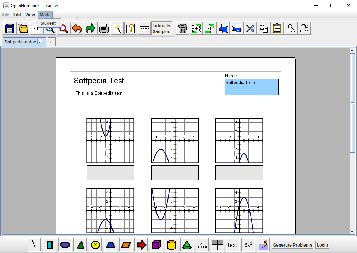Click Generate Problems button
Screen dimensions: 357x253
pyautogui.click(x=292, y=245)
